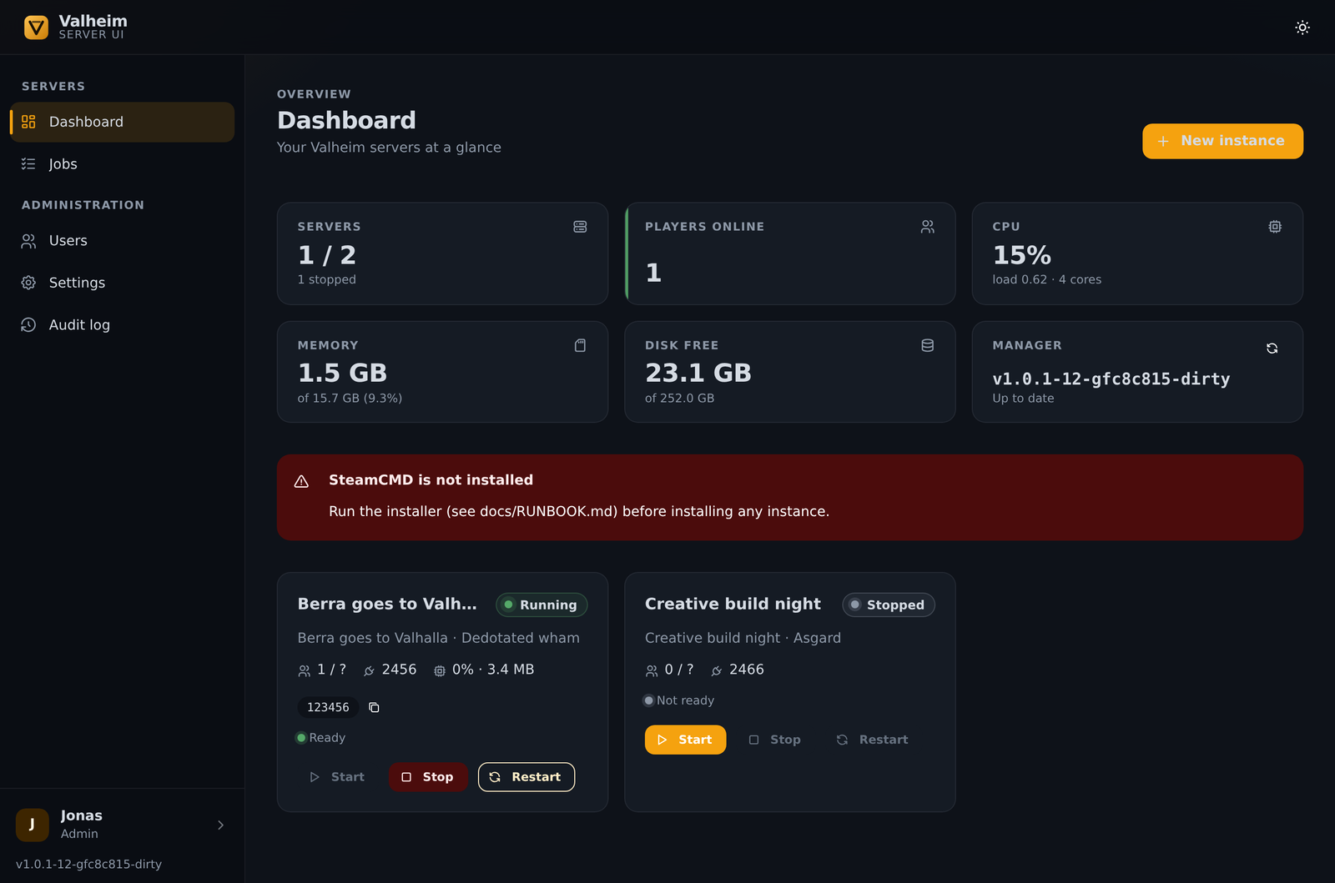Start the Creative build night server

pos(685,740)
